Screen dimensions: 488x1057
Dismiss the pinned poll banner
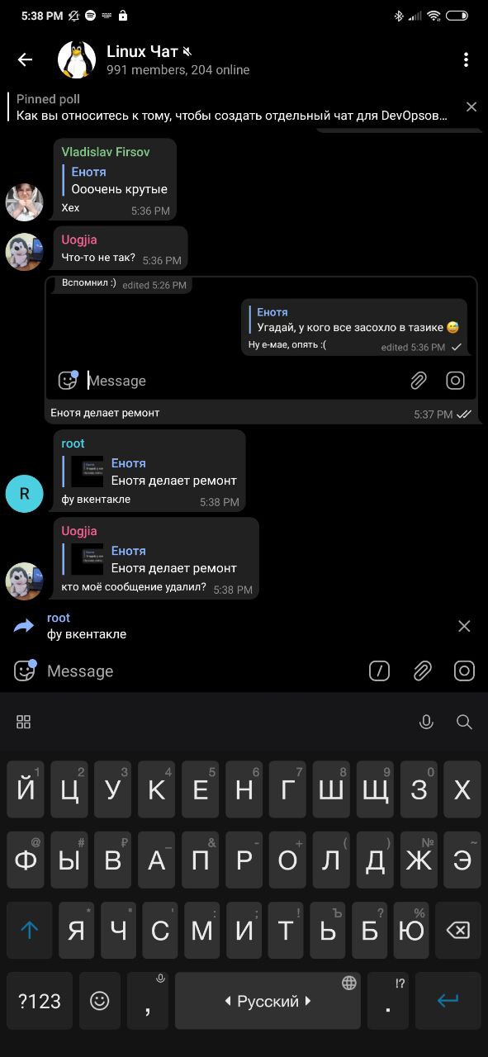pos(471,107)
